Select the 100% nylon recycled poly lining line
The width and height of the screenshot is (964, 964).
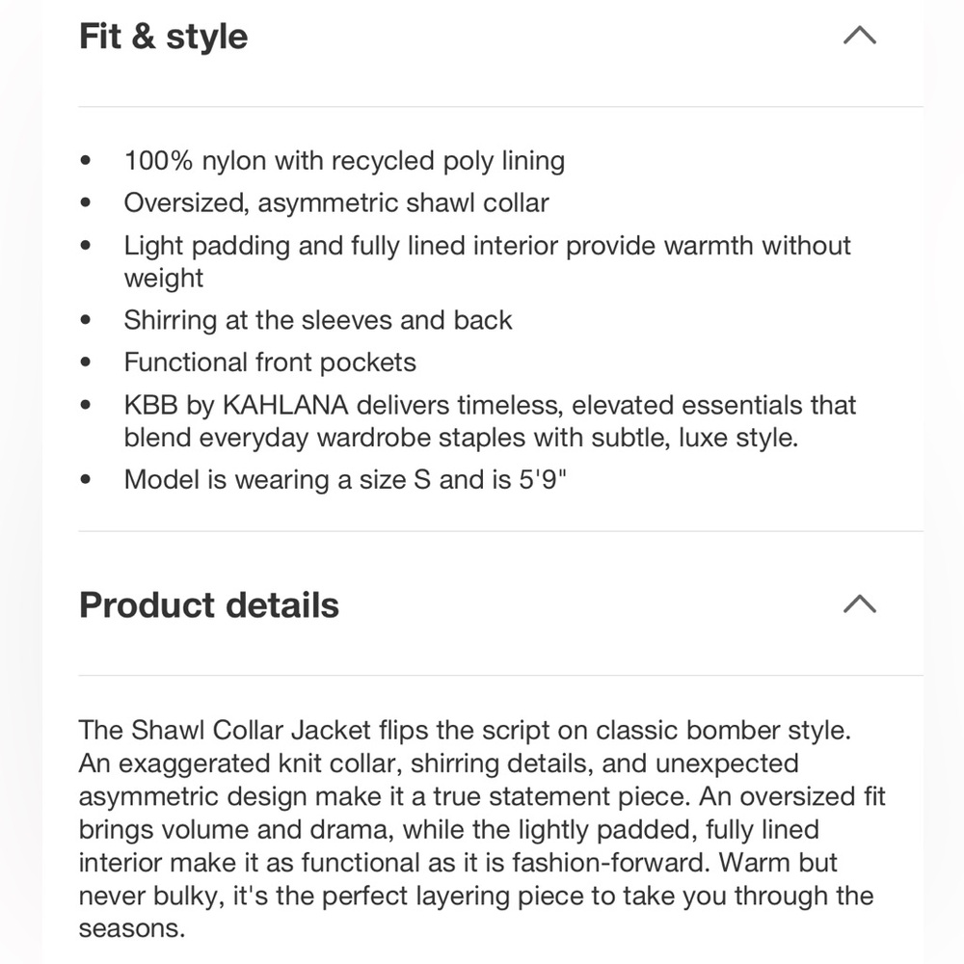(x=344, y=161)
